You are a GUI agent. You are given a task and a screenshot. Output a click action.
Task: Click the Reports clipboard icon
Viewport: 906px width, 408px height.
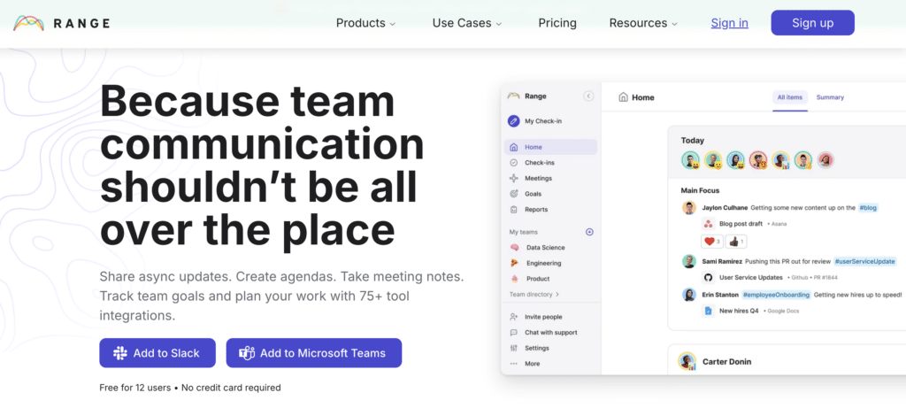514,210
